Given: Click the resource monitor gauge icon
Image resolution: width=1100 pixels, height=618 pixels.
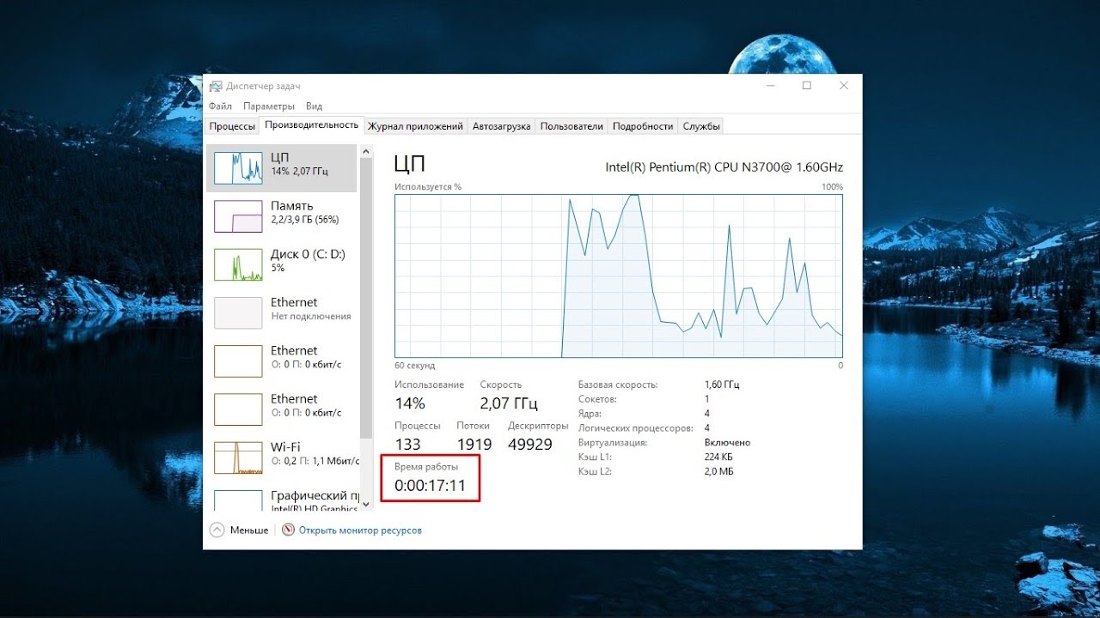Looking at the screenshot, I should pyautogui.click(x=289, y=530).
